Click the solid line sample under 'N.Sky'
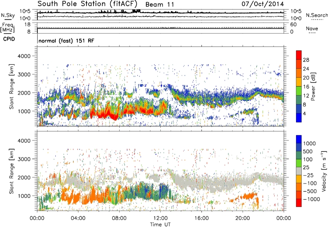 coord(8,20)
